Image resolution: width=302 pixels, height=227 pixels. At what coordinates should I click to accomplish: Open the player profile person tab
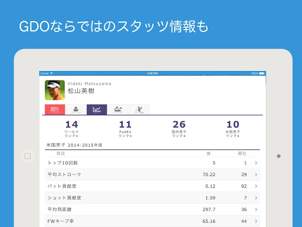pos(75,109)
